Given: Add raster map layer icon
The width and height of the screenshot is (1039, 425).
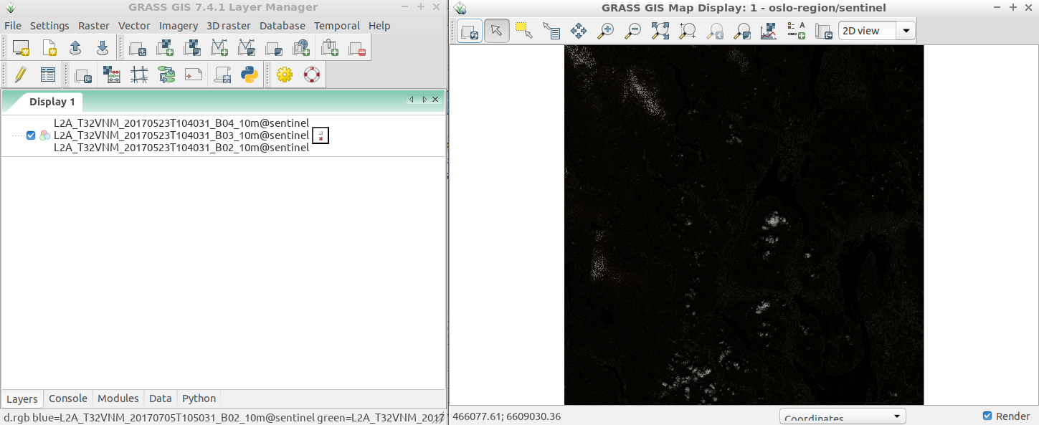Looking at the screenshot, I should click(165, 48).
